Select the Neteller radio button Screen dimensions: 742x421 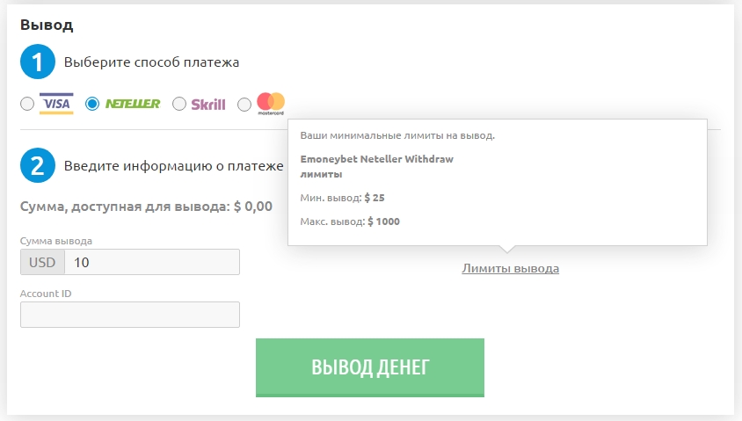point(92,104)
